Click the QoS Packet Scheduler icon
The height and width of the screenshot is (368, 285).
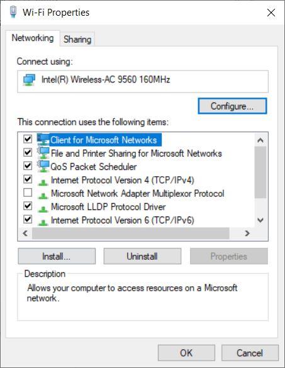(x=43, y=167)
